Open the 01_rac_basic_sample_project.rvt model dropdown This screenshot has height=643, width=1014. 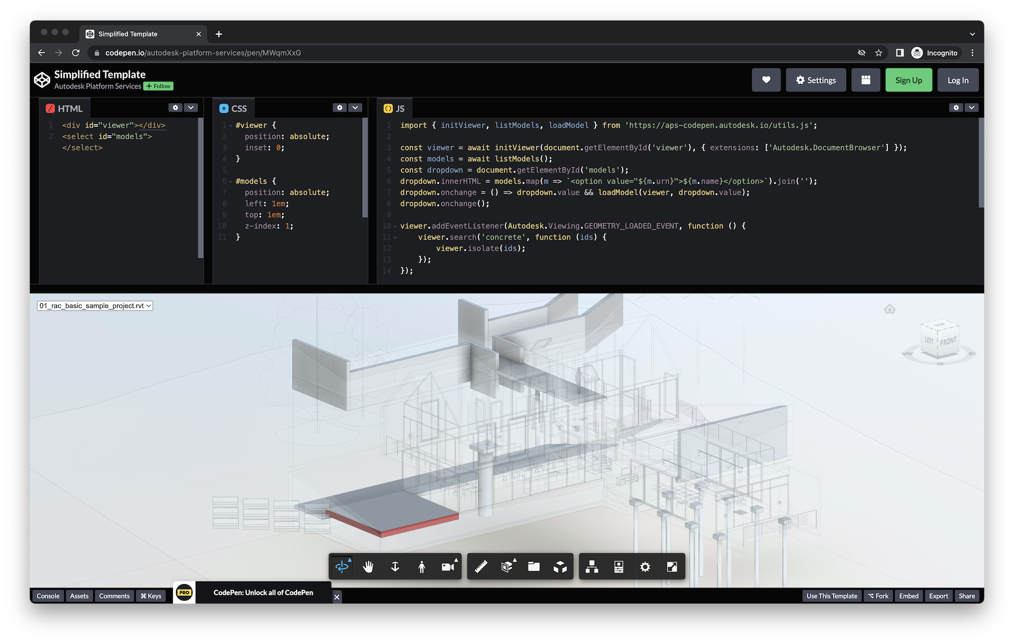click(95, 306)
